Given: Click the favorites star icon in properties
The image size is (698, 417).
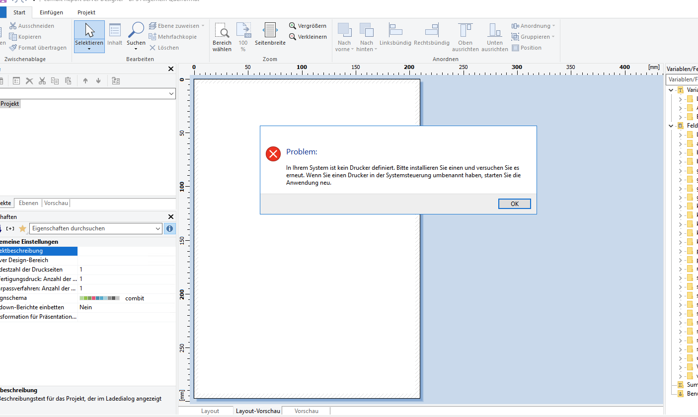Looking at the screenshot, I should click(x=22, y=228).
